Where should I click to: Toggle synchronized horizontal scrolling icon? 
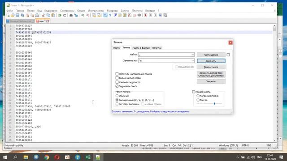(99, 15)
